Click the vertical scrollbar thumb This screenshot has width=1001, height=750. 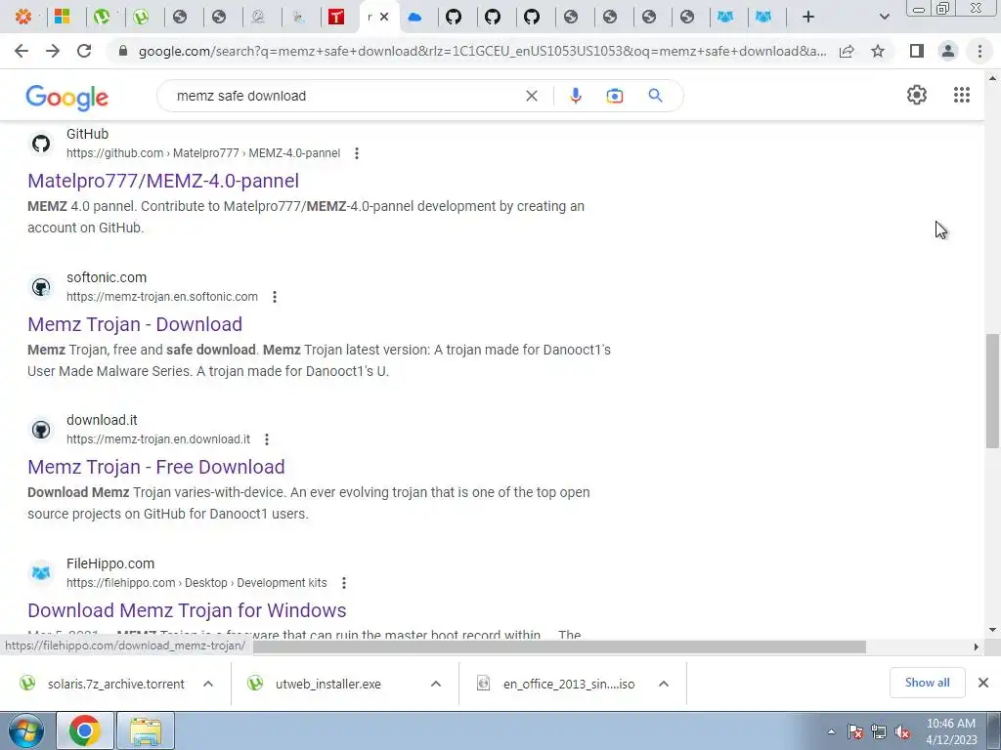tap(992, 391)
